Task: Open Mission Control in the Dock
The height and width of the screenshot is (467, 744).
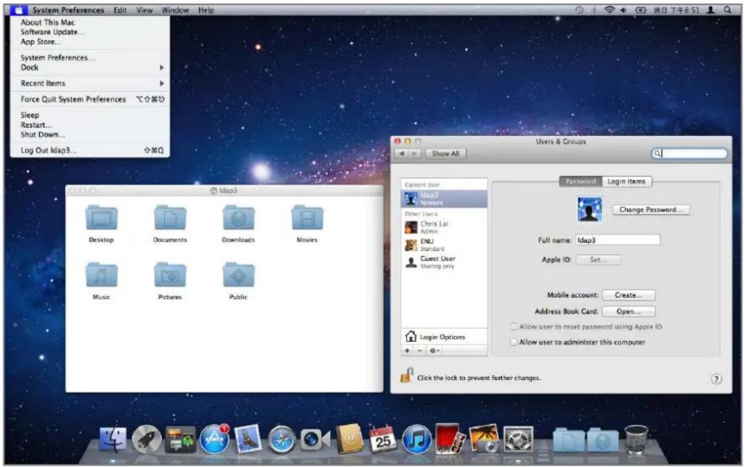Action: pos(180,439)
